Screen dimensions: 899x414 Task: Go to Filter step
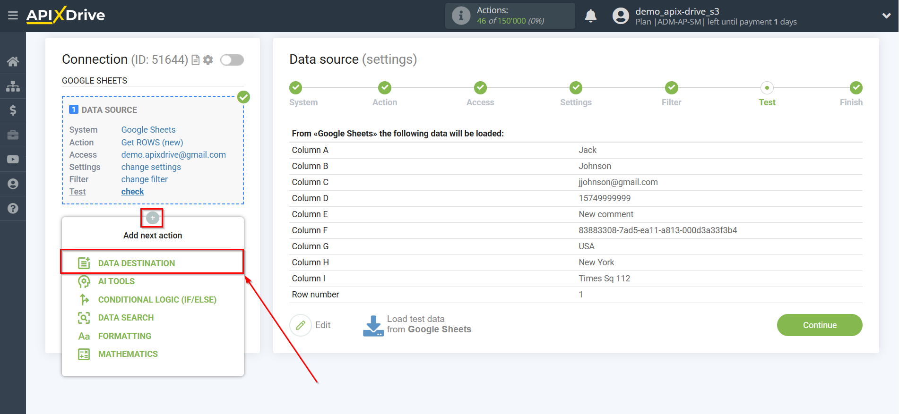pos(672,88)
